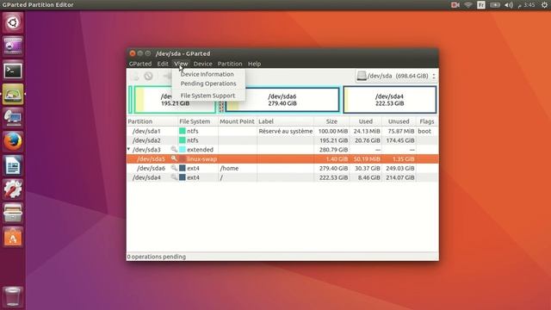Click the 3:45 clock in the top panel
The height and width of the screenshot is (310, 551).
pos(526,5)
